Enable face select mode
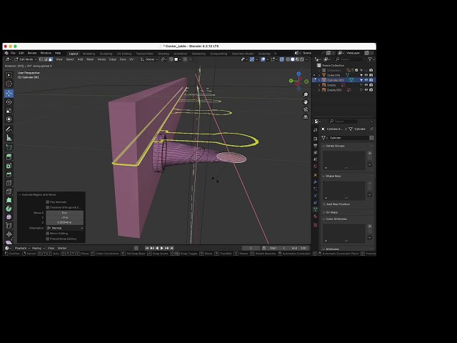Screen dimensions: 457x343 click(51, 59)
